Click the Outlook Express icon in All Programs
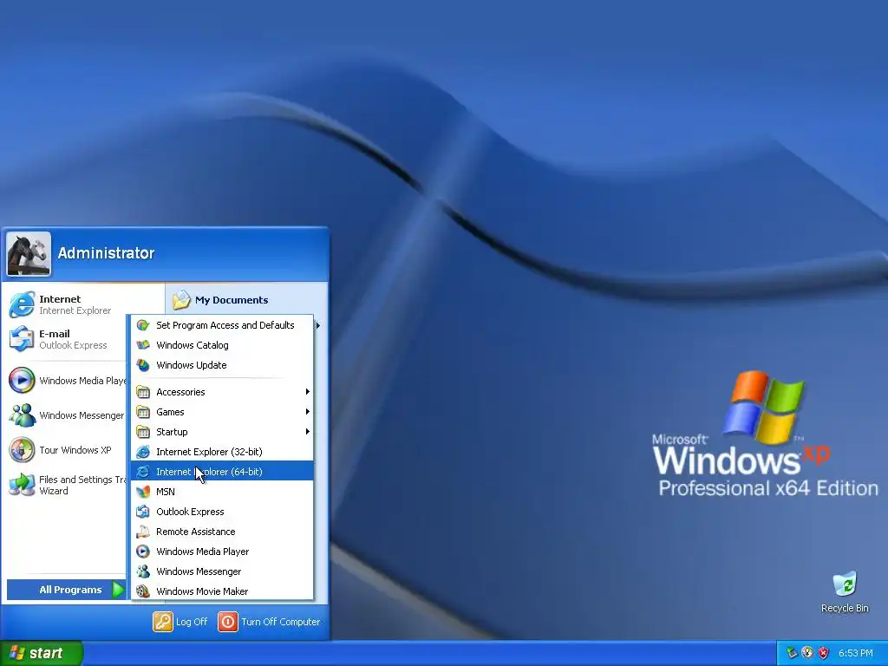 [x=143, y=512]
